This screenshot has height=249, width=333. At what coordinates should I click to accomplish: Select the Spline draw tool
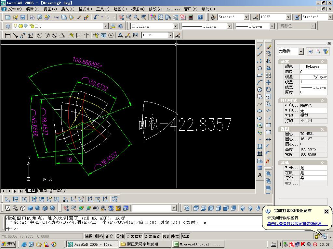tap(260, 104)
